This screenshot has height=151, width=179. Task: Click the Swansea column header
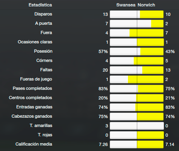click(x=126, y=5)
